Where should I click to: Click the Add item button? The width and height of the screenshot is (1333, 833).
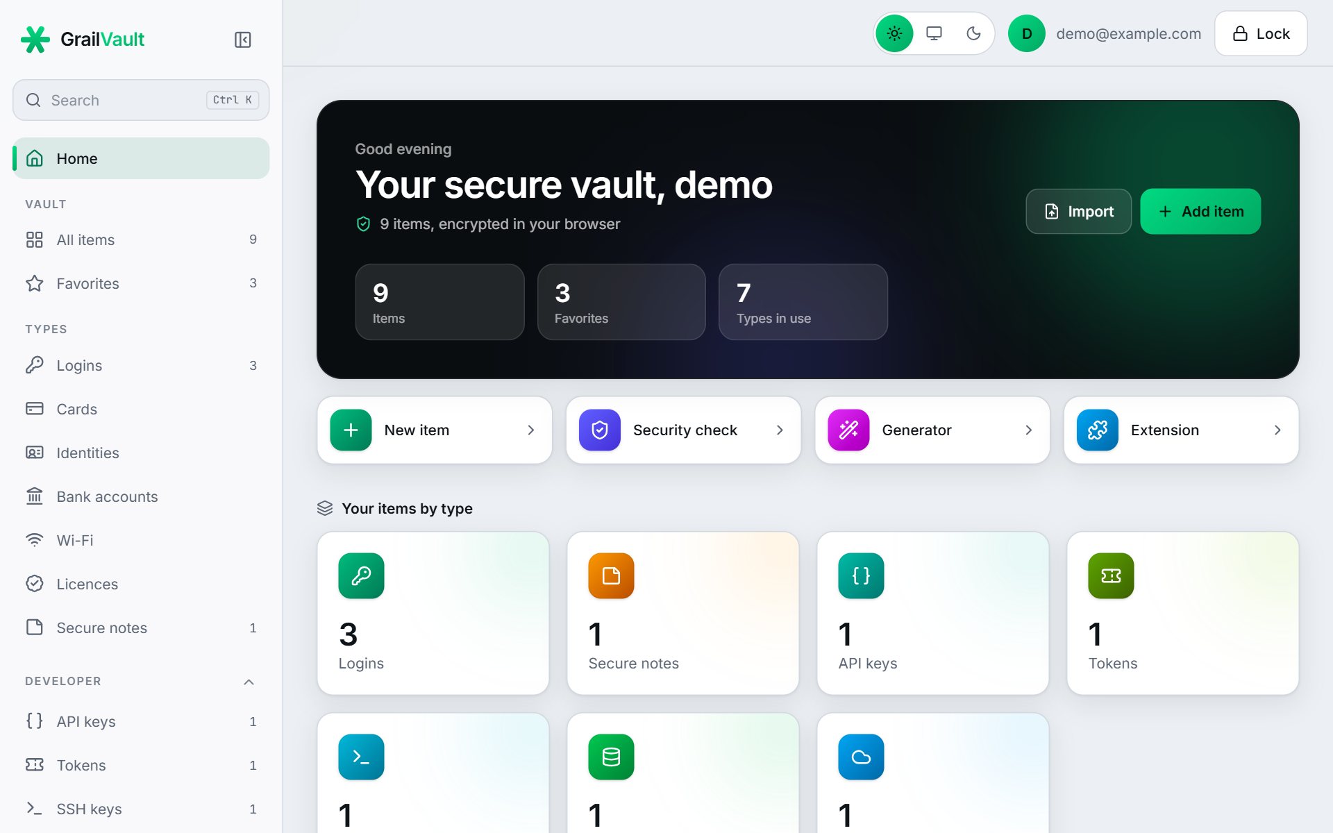pos(1200,211)
